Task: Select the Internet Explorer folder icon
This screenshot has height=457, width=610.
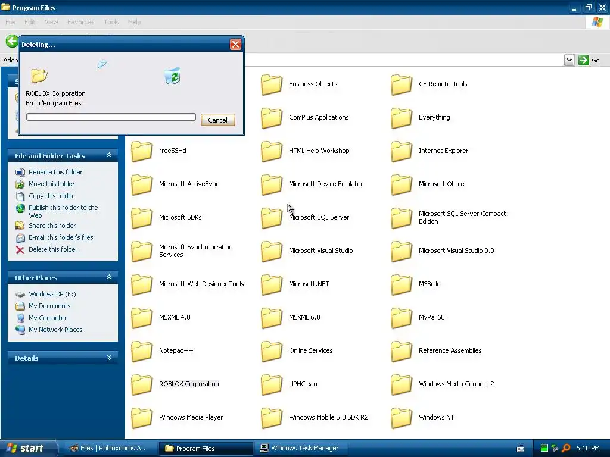Action: tap(402, 151)
